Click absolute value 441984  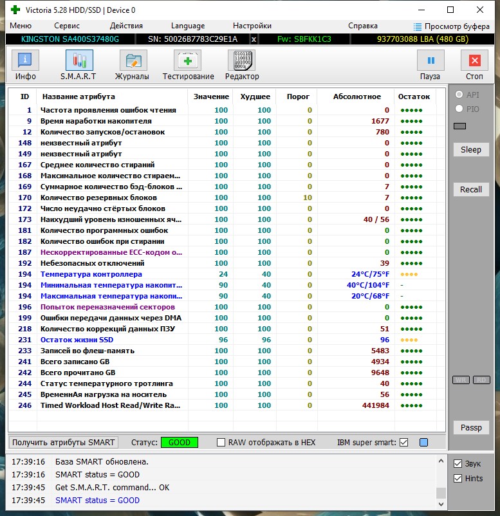click(x=376, y=405)
